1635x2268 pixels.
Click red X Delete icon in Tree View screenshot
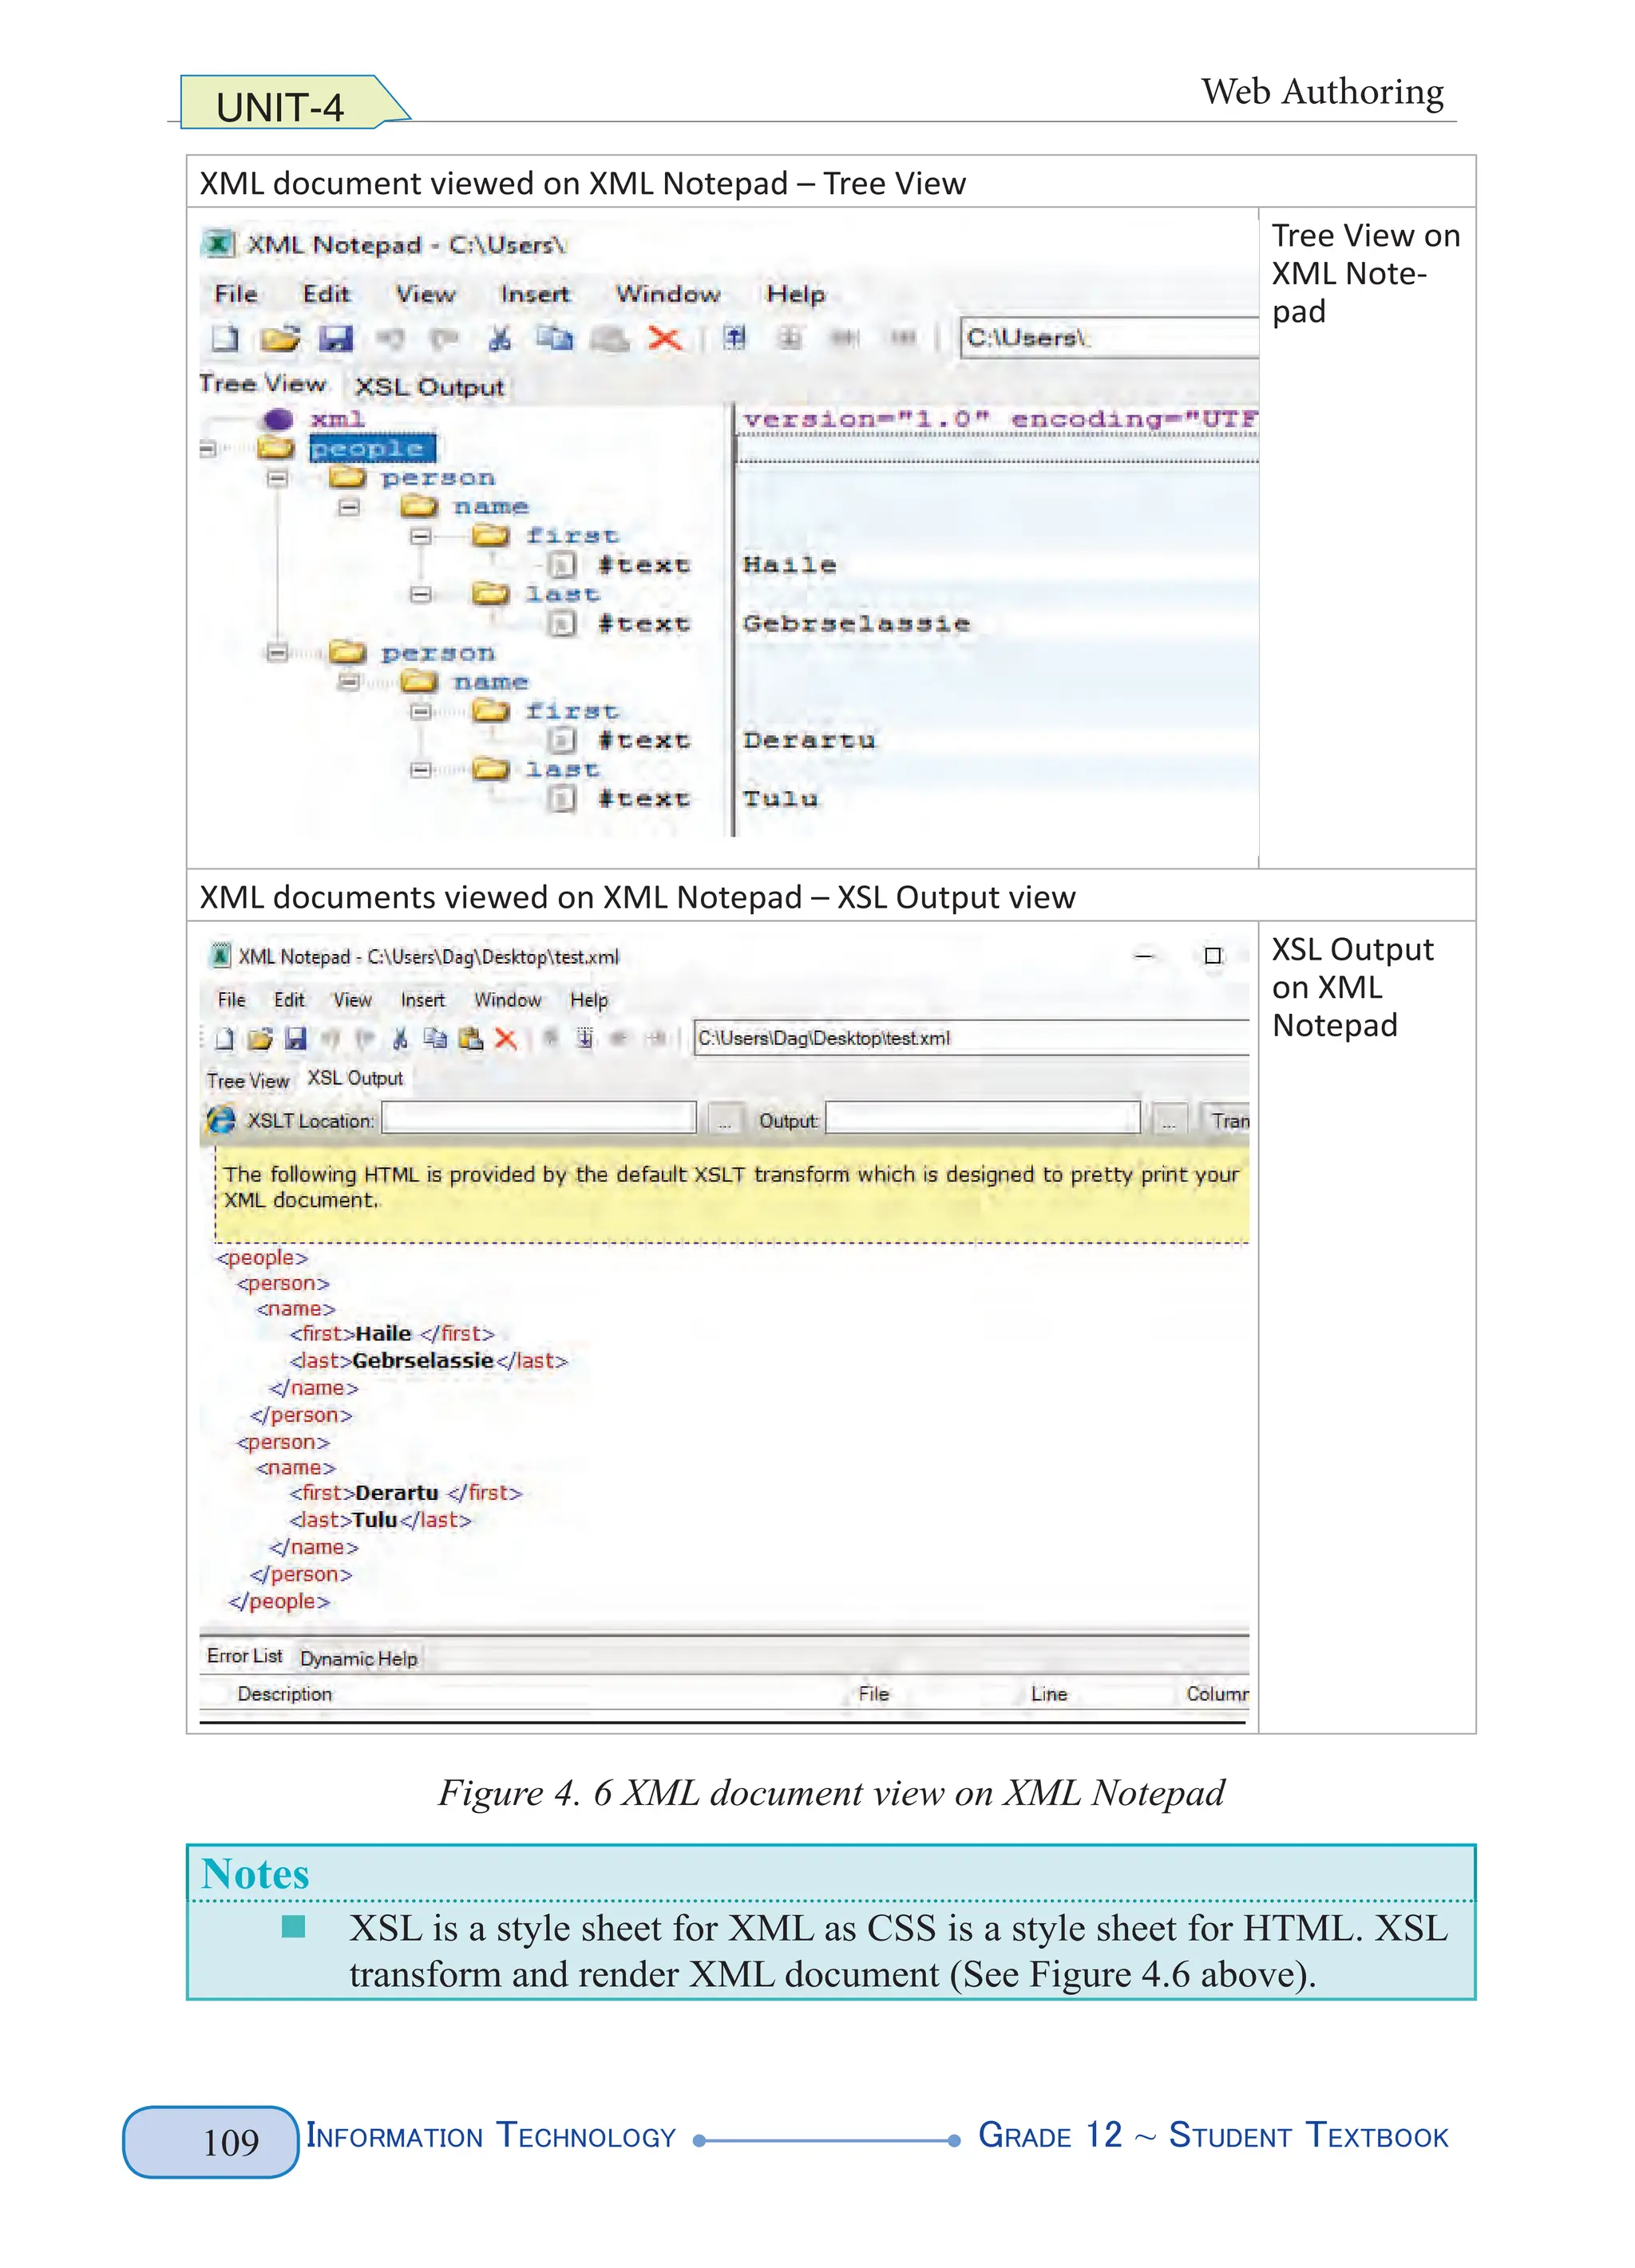click(x=665, y=339)
